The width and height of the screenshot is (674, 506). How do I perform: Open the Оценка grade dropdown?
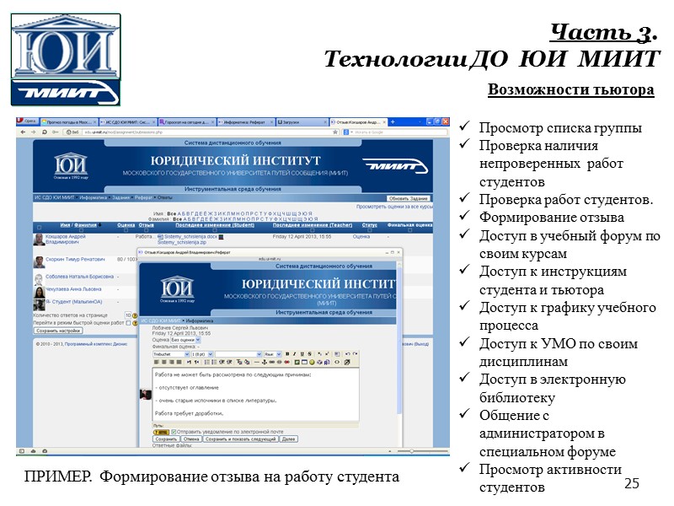pyautogui.click(x=185, y=340)
